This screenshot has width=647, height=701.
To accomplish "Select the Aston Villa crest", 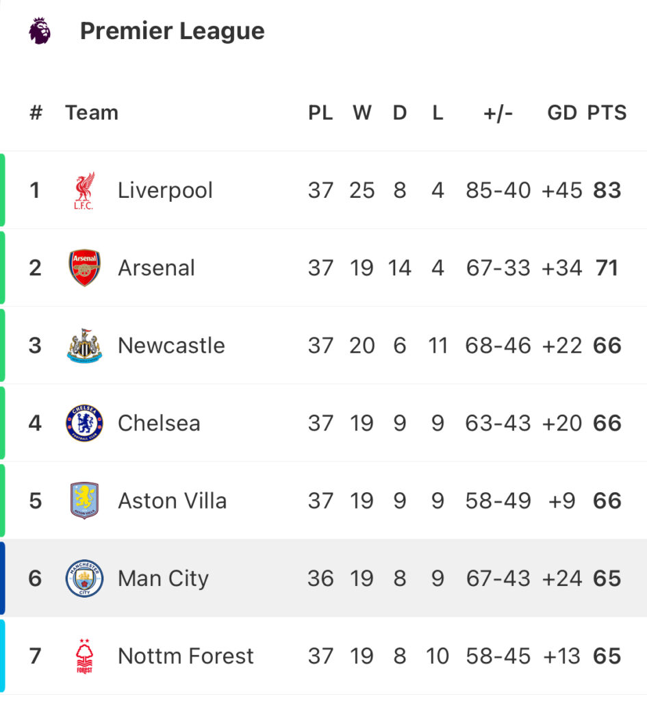I will [84, 500].
